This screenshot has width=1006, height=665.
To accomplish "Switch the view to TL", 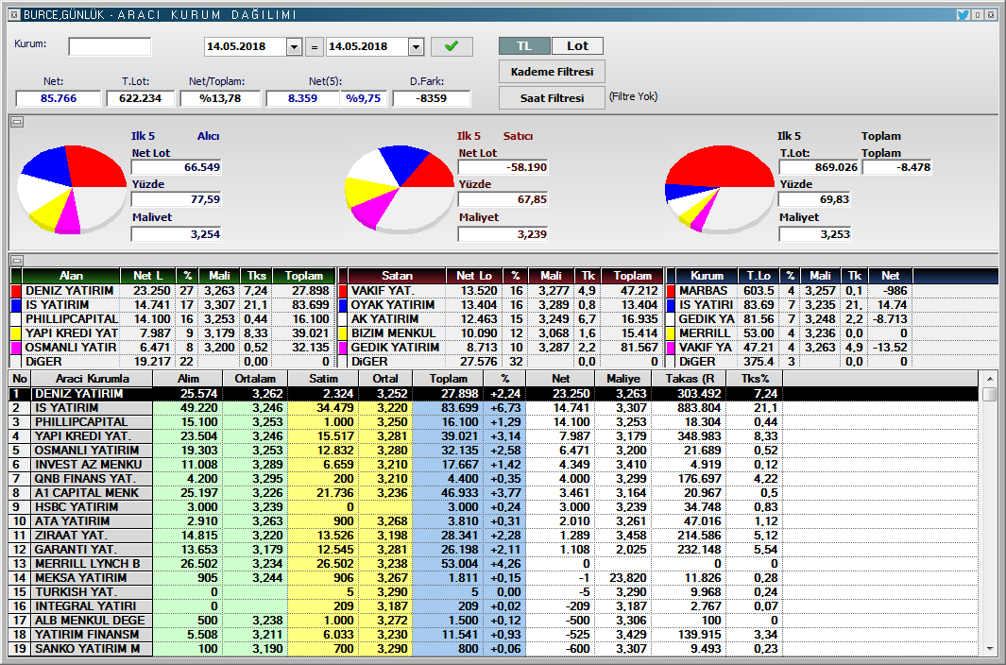I will pyautogui.click(x=524, y=45).
